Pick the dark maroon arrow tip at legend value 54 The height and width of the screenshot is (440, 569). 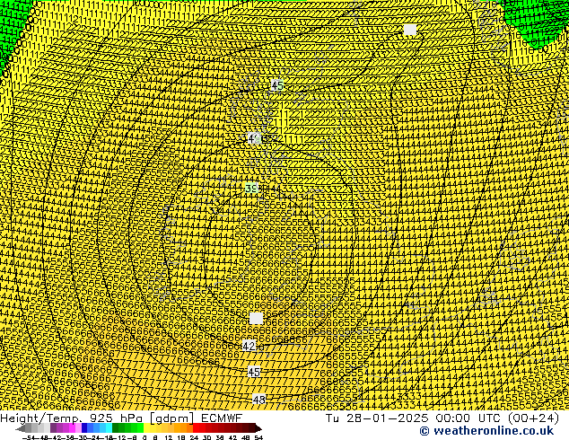click(x=258, y=428)
